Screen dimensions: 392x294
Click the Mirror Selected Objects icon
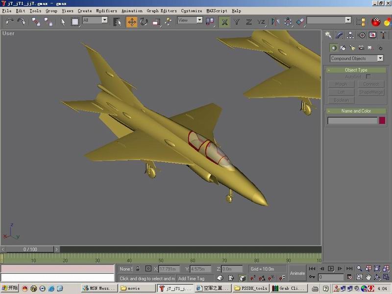coord(275,22)
